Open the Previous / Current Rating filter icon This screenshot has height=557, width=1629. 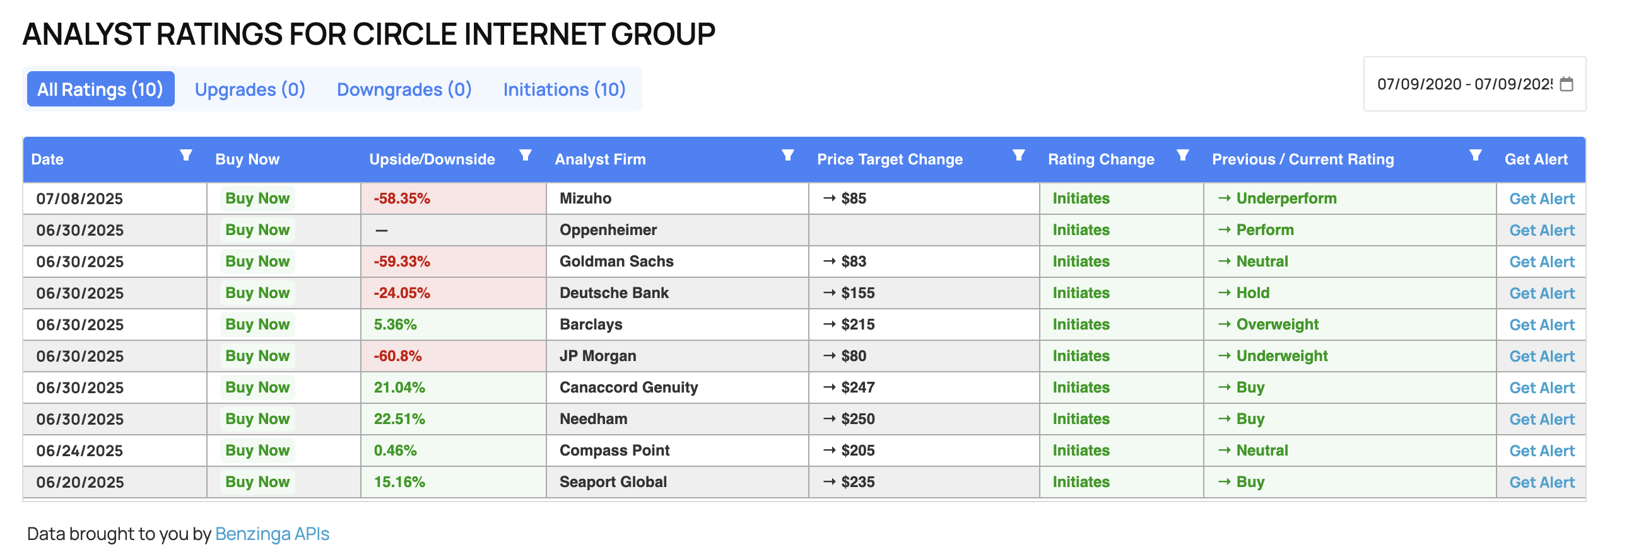[1476, 156]
